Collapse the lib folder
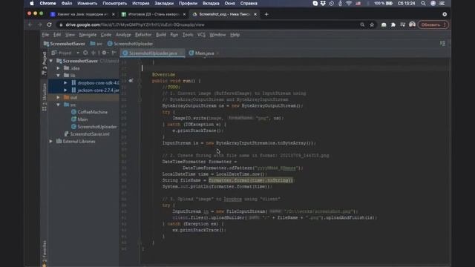 point(58,76)
